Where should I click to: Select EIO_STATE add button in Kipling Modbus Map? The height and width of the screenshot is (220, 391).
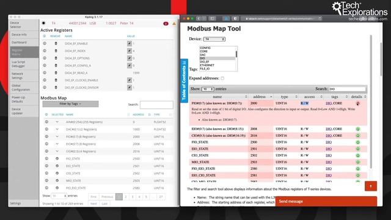57,166
